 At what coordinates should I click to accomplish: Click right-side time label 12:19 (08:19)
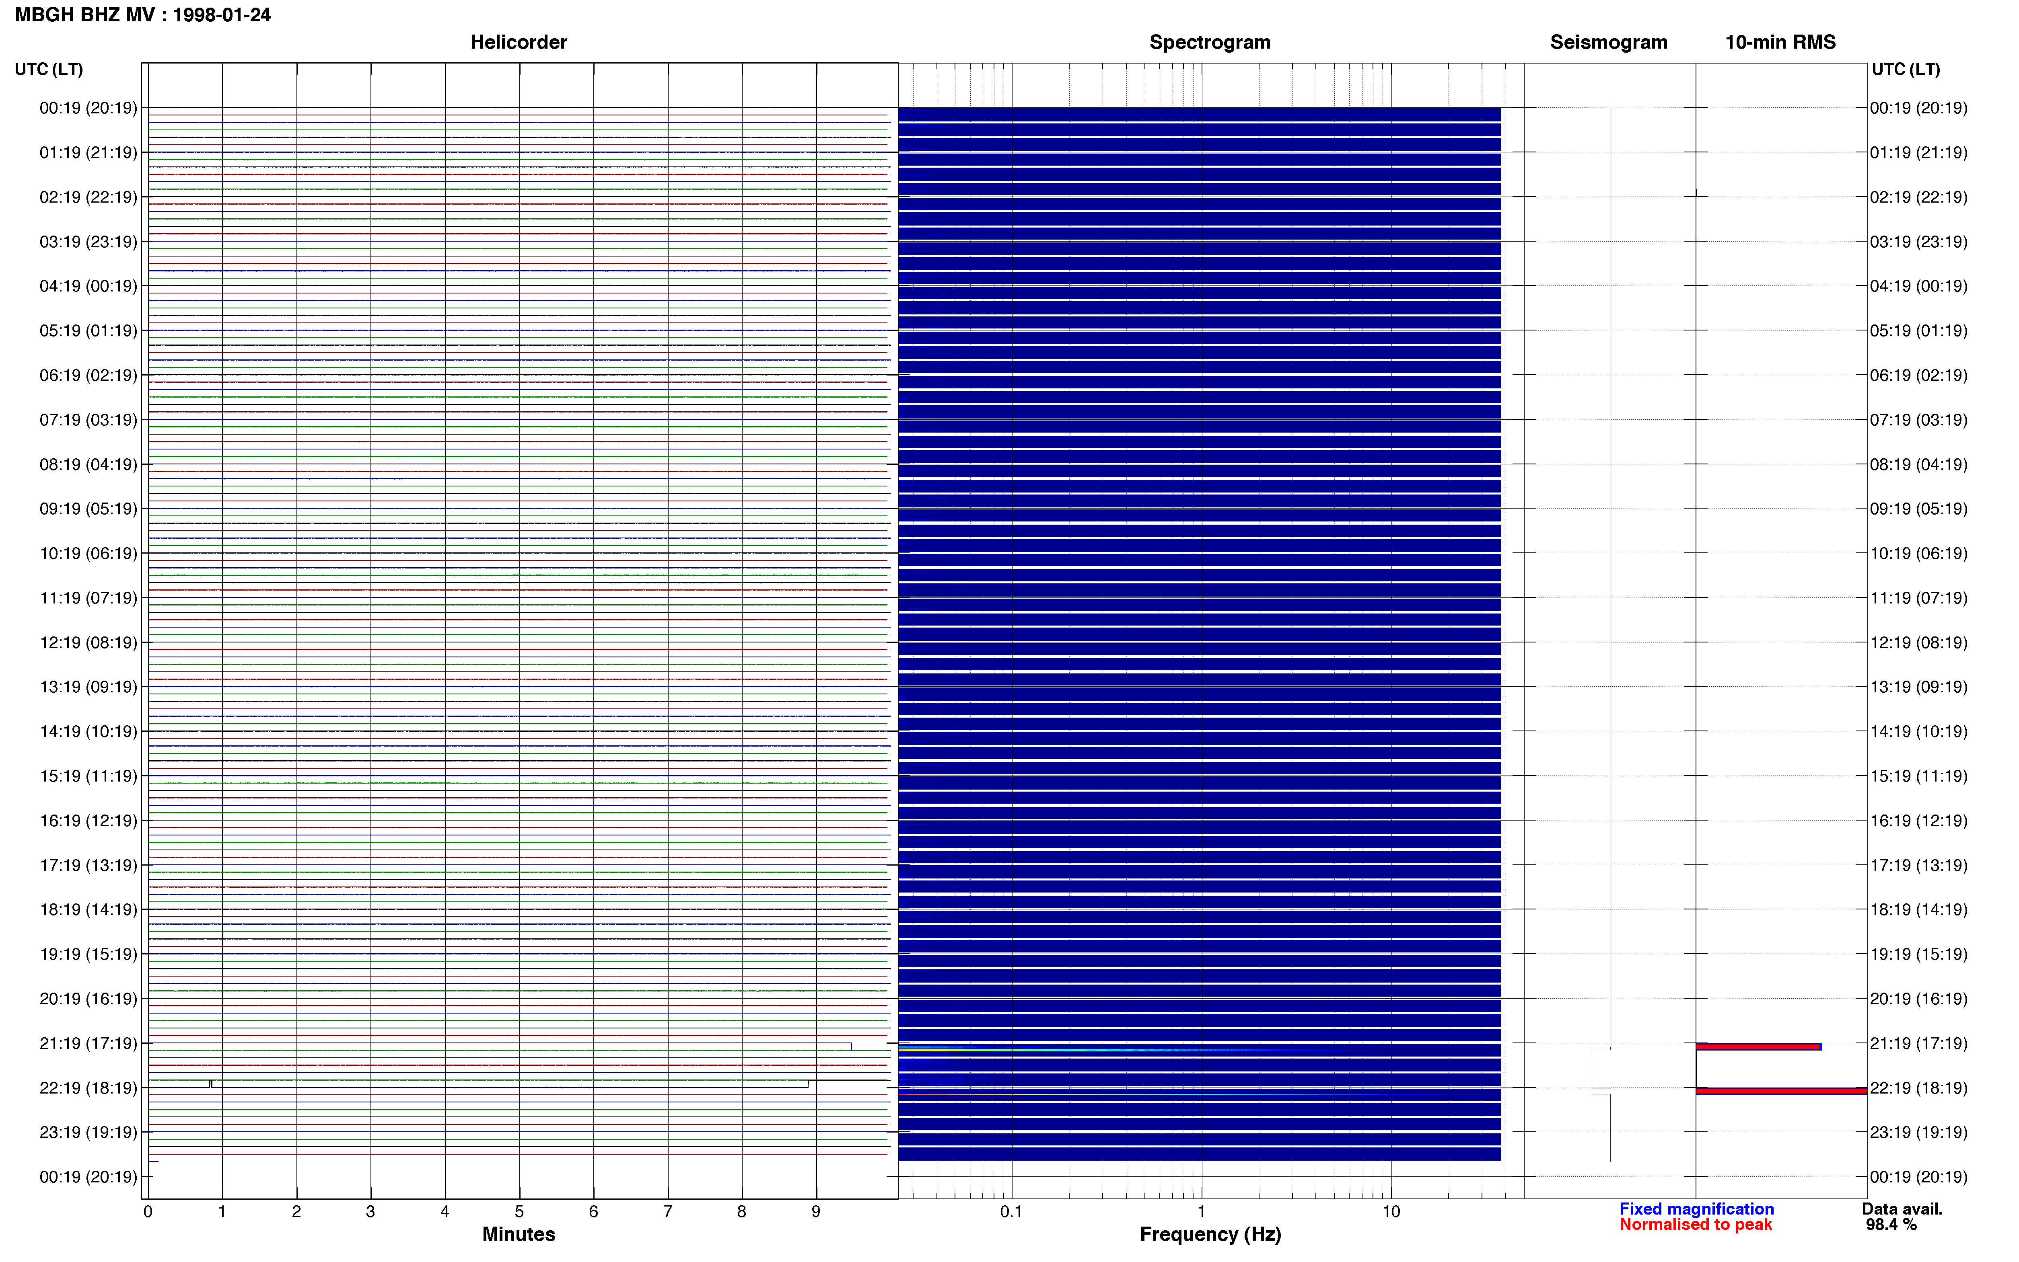pyautogui.click(x=1919, y=643)
